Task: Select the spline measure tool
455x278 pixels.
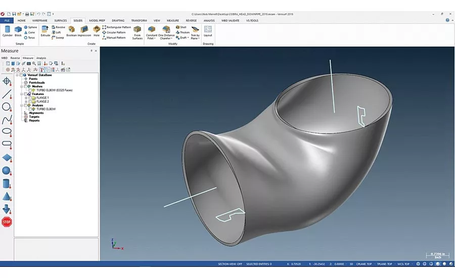Action: click(7, 120)
